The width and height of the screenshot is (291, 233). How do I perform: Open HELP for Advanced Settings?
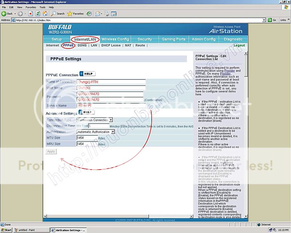(87, 112)
